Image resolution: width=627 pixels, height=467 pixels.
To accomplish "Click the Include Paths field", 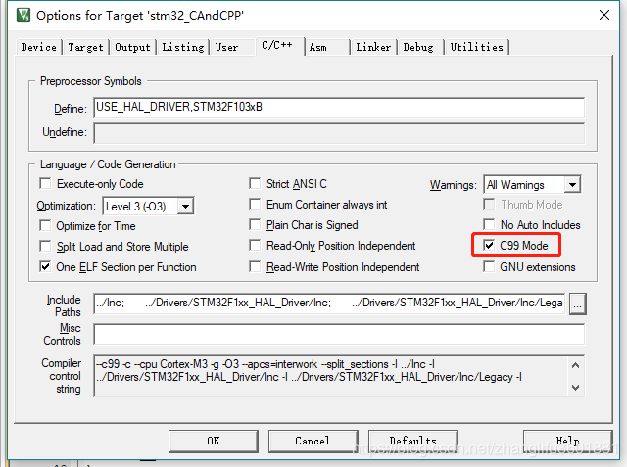I will click(329, 304).
